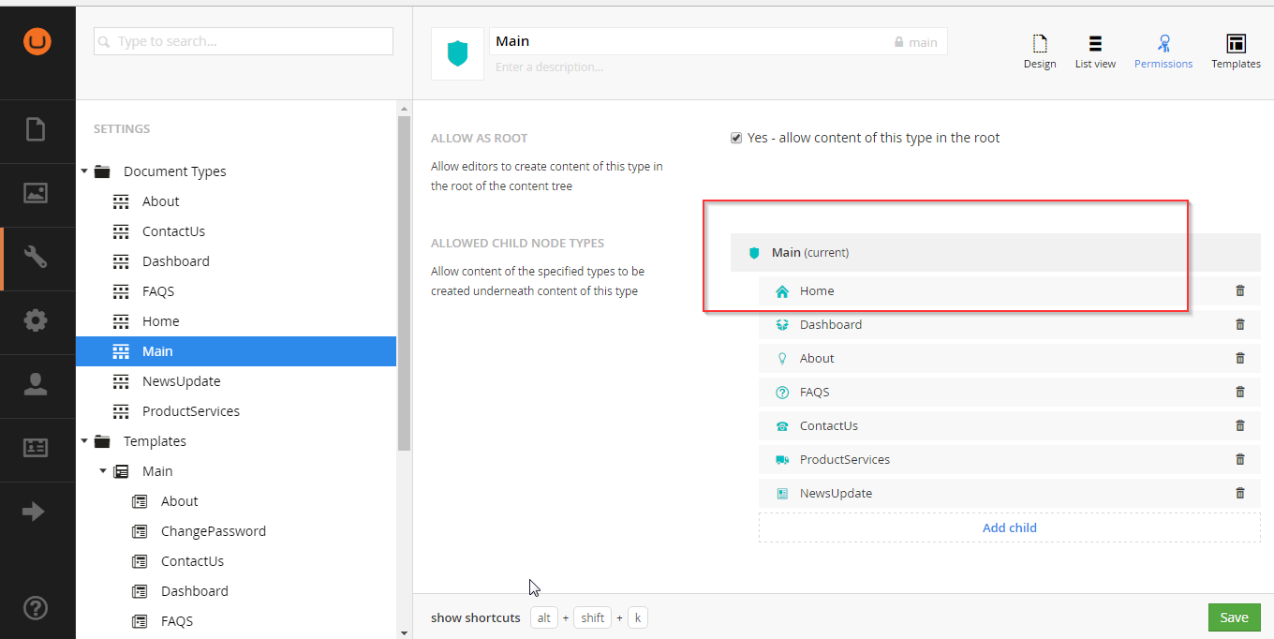Click the Umbraco logo icon
The height and width of the screenshot is (639, 1274).
(x=37, y=41)
